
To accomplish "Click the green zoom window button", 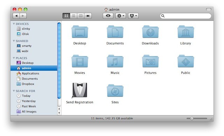I will coord(26,9).
